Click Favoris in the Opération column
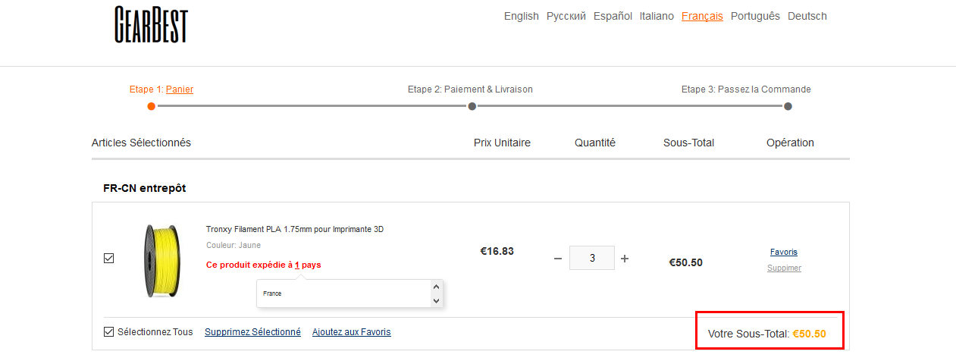The height and width of the screenshot is (364, 956). point(783,252)
